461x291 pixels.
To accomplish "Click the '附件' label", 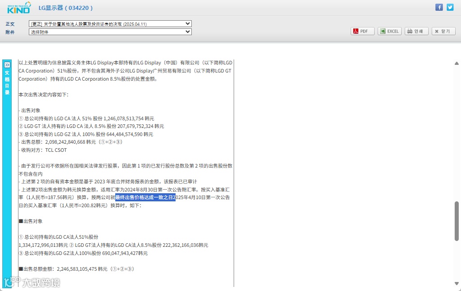I will 10,32.
